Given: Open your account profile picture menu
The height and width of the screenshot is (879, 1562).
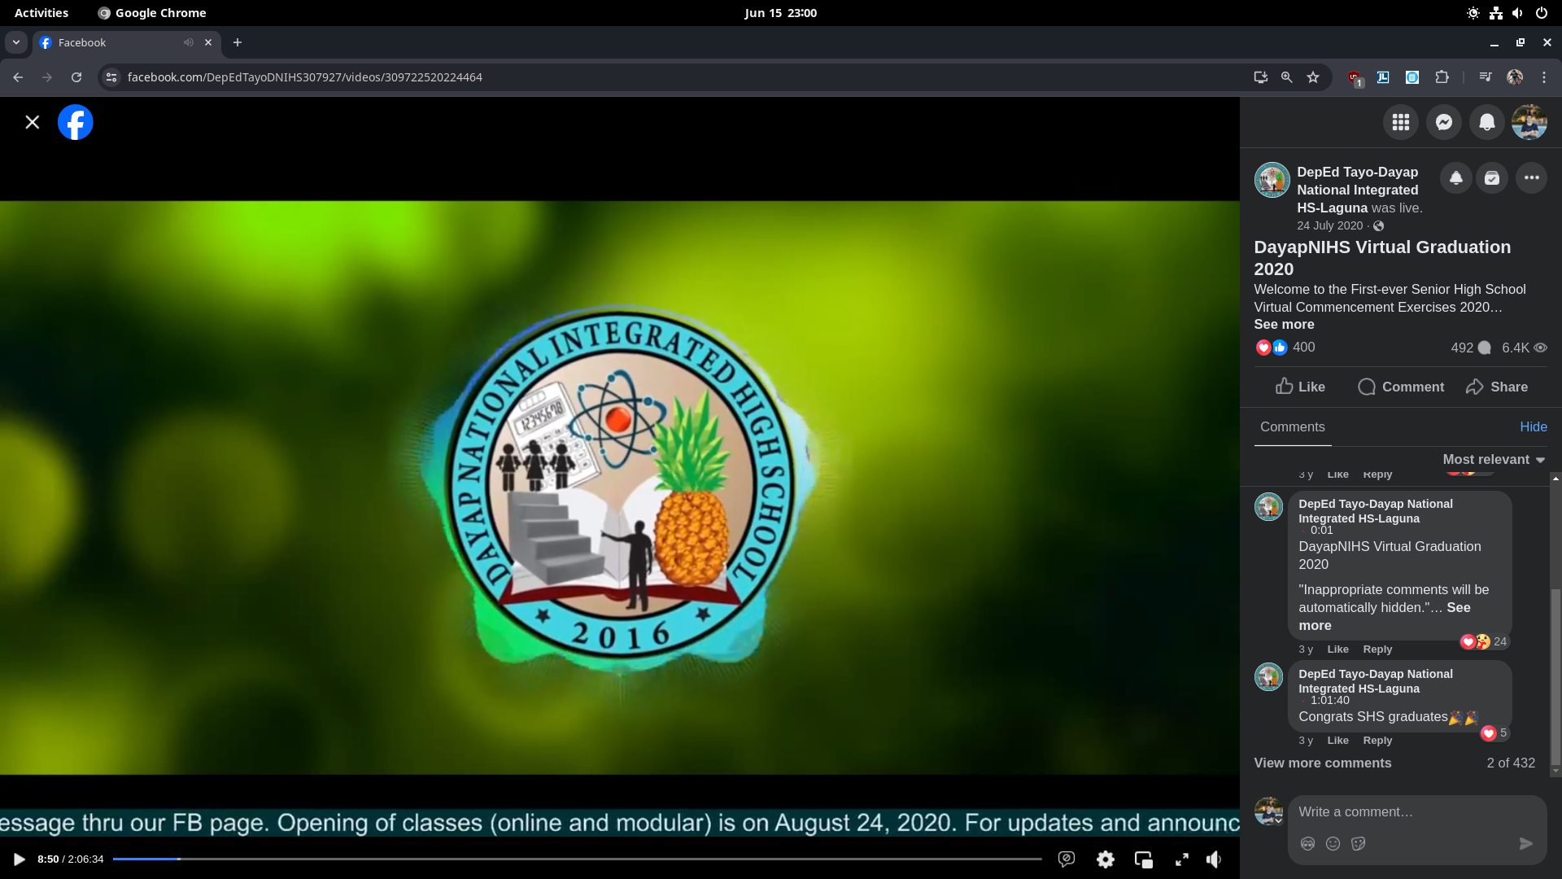Looking at the screenshot, I should coord(1529,122).
